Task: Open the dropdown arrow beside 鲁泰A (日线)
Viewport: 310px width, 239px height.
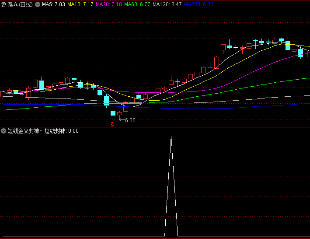Action: (x=37, y=4)
